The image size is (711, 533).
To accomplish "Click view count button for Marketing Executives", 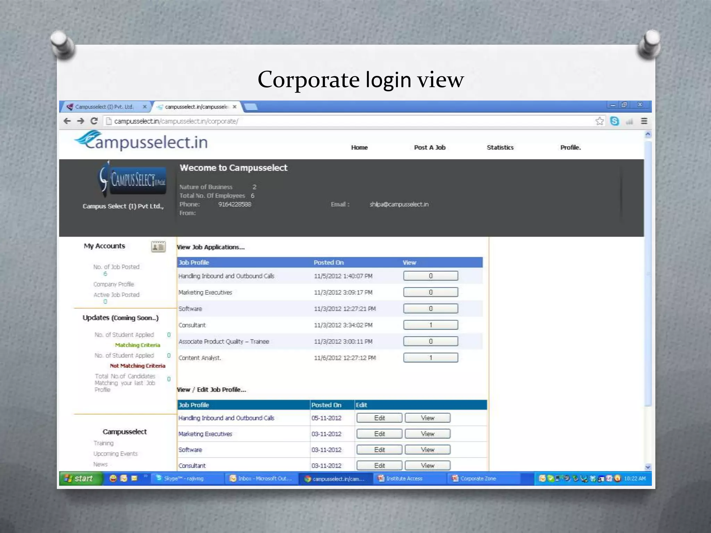I will (x=430, y=292).
